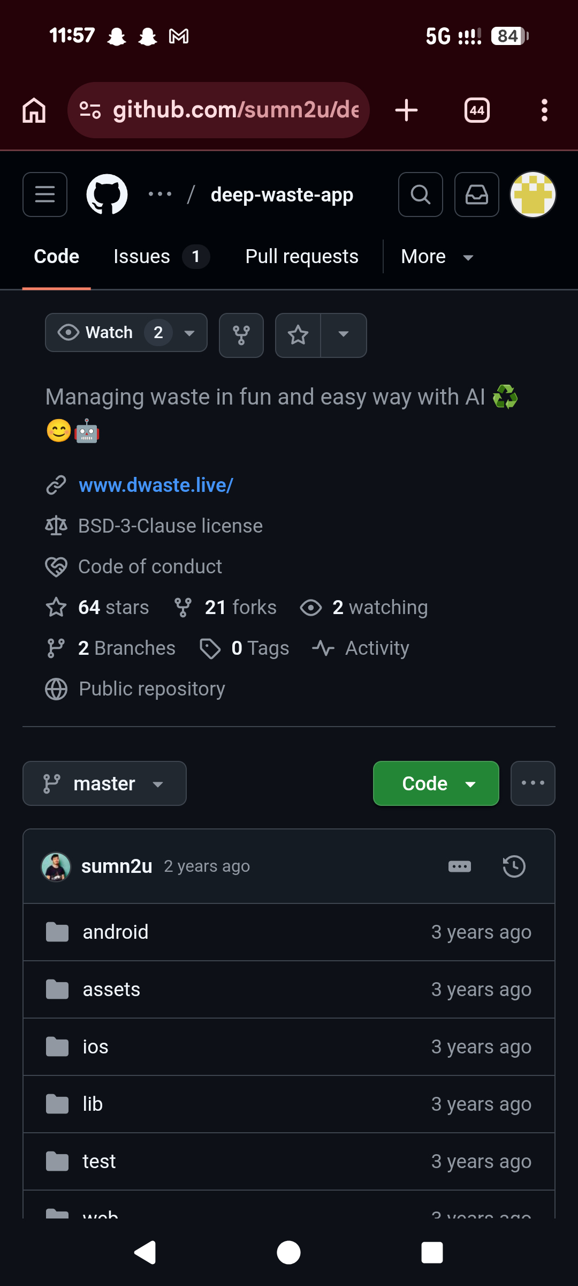
Task: Click the GitHub Octocat logo
Action: (107, 195)
